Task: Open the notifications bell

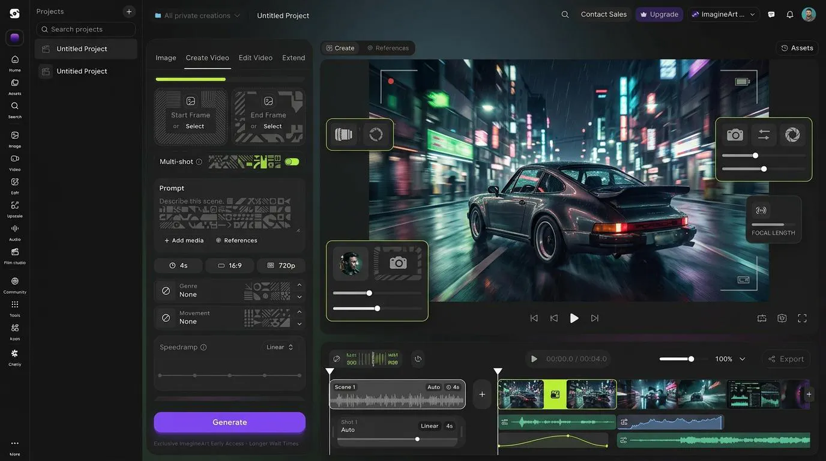Action: 790,14
